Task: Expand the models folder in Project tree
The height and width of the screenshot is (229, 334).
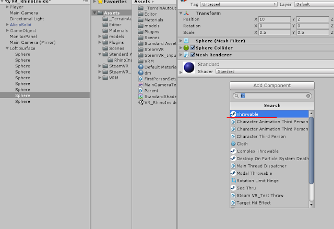Action: click(x=100, y=37)
